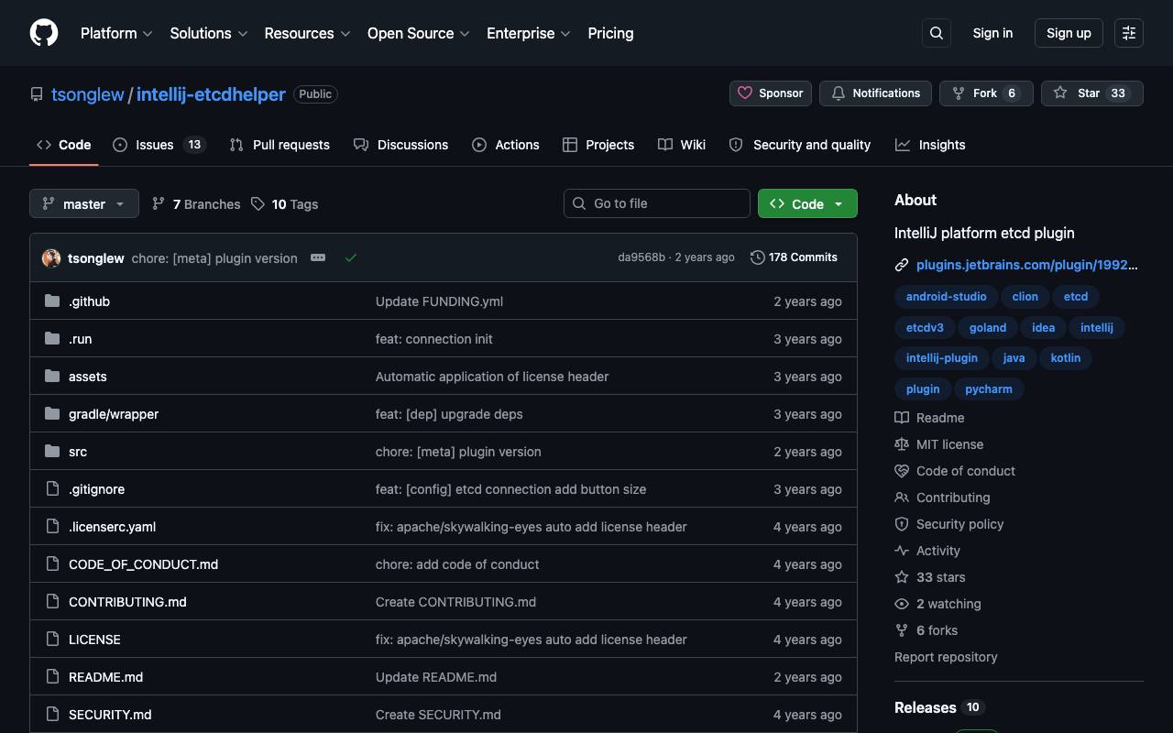Open the Insights tab
The height and width of the screenshot is (733, 1173).
coord(930,145)
